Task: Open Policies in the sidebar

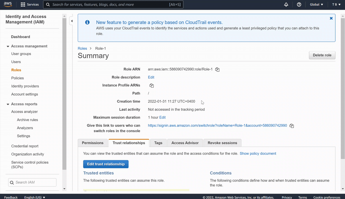Action: tap(17, 78)
